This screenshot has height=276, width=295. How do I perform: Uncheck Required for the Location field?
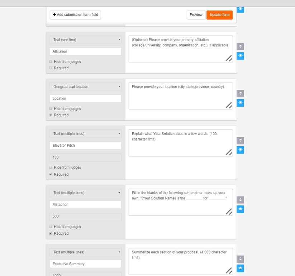click(x=51, y=115)
